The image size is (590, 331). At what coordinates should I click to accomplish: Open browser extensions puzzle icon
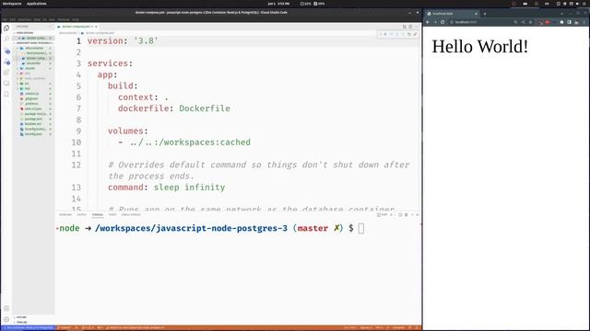click(561, 22)
